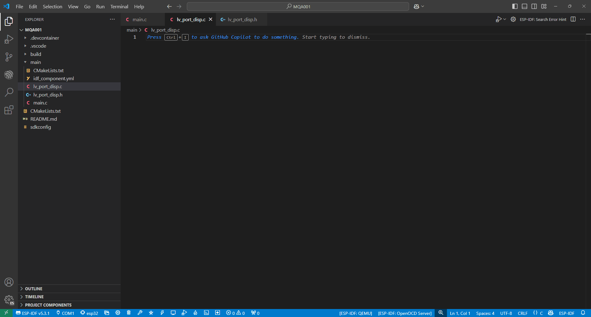Select current project folder icon in status bar
The height and width of the screenshot is (317, 591).
pos(107,313)
